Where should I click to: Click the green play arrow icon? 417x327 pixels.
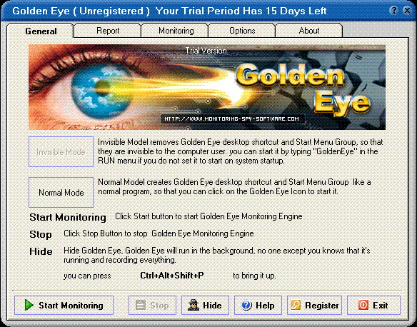click(29, 305)
